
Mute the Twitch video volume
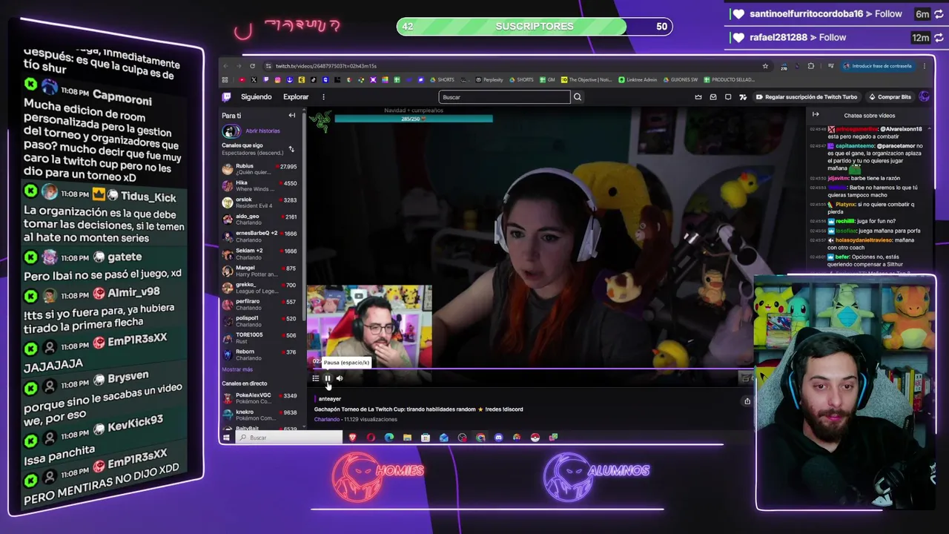(340, 378)
